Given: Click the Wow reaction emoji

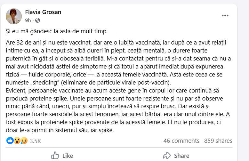Looking at the screenshot, I should pos(17,141).
